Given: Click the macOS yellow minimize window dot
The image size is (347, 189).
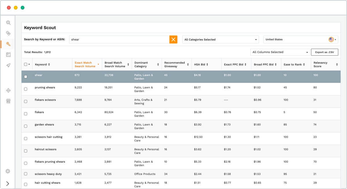Looking at the screenshot, I should pos(16,8).
